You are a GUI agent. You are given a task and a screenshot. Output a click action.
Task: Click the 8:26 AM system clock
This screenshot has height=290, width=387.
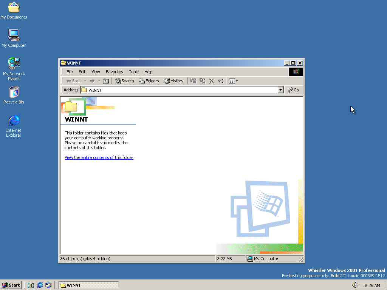pos(372,285)
